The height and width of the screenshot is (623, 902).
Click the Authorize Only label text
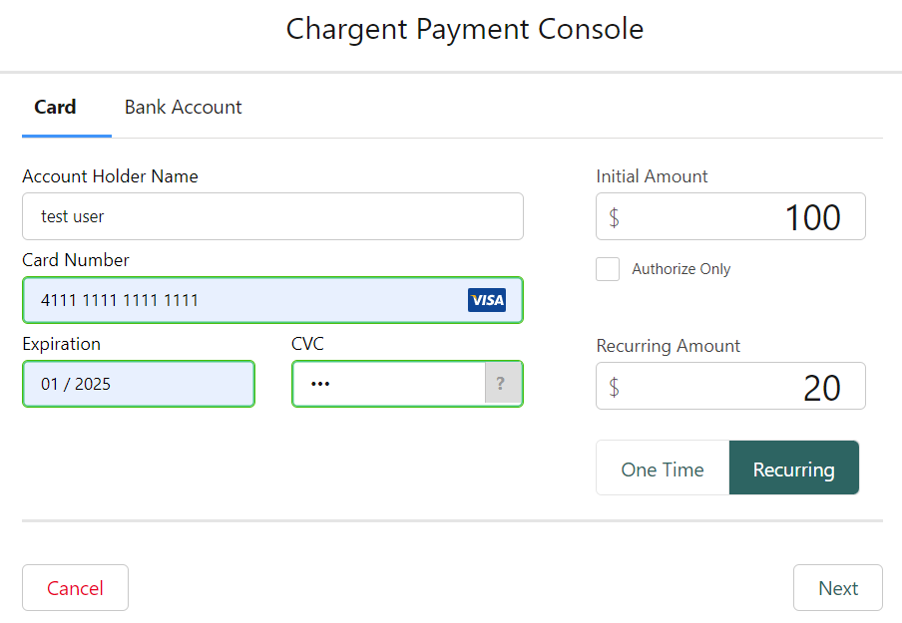coord(680,269)
